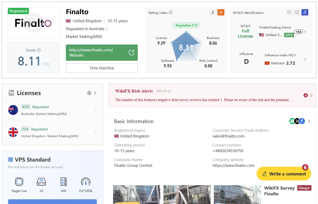Screen dimensions: 318x204
Task: Click Write a comment button
Action: (x=284, y=174)
